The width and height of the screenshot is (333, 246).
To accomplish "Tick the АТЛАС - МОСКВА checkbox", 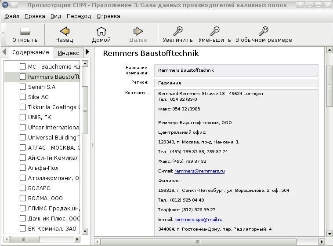I will click(23, 147).
